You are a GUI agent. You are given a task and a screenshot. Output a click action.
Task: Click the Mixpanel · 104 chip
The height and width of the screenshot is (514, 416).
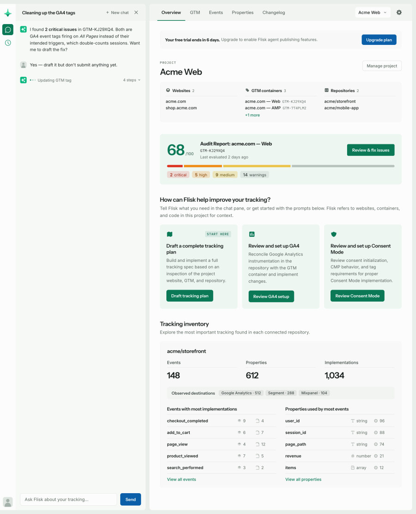pos(314,393)
